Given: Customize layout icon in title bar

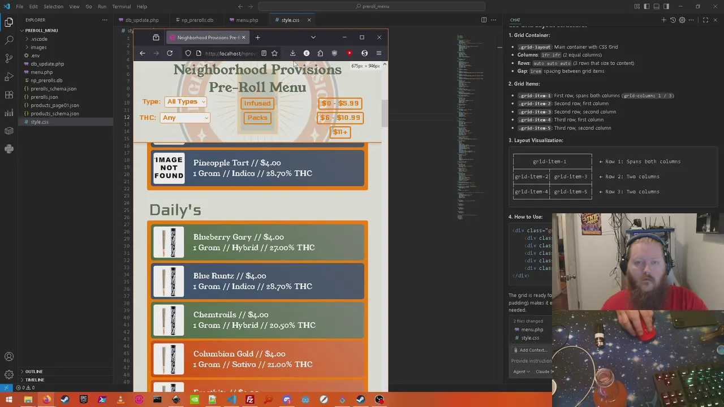Looking at the screenshot, I should [x=637, y=6].
